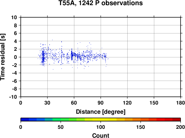Click the x-axis tick label 180
Viewport: 185px width, 138px height.
click(x=181, y=103)
